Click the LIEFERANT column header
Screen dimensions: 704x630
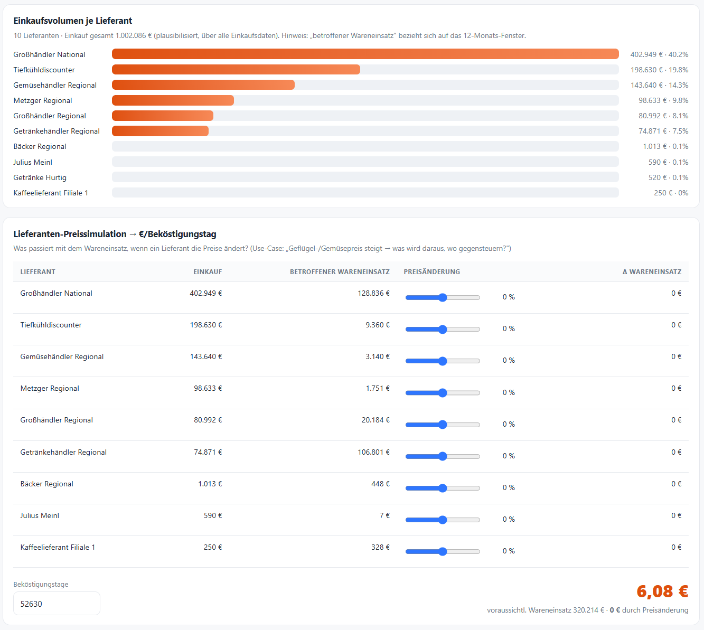coord(38,272)
